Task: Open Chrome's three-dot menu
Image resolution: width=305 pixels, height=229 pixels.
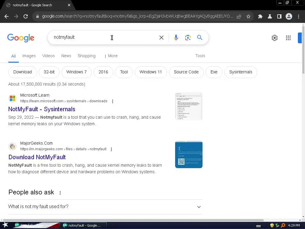Action: 298,17
